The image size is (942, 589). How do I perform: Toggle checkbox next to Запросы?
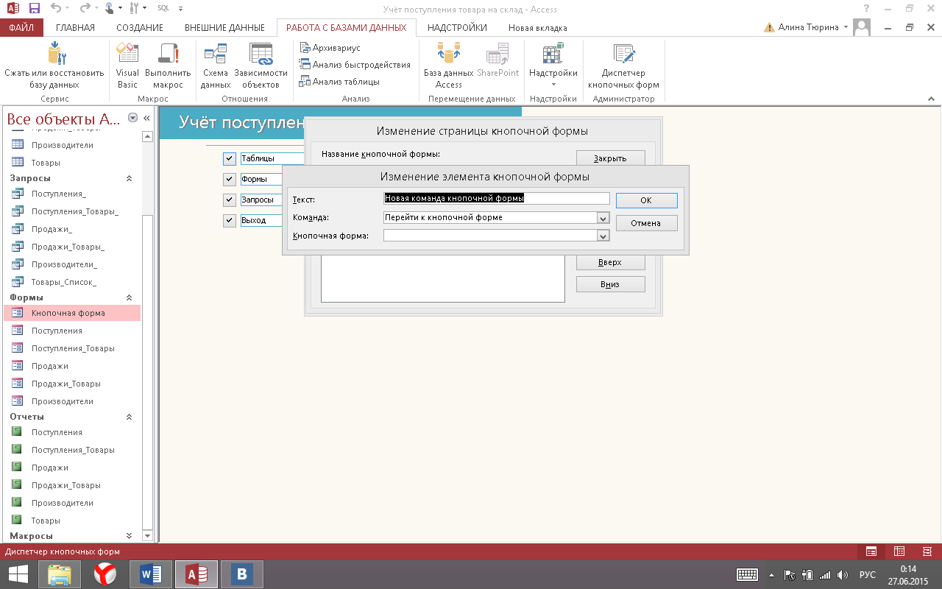pyautogui.click(x=230, y=200)
